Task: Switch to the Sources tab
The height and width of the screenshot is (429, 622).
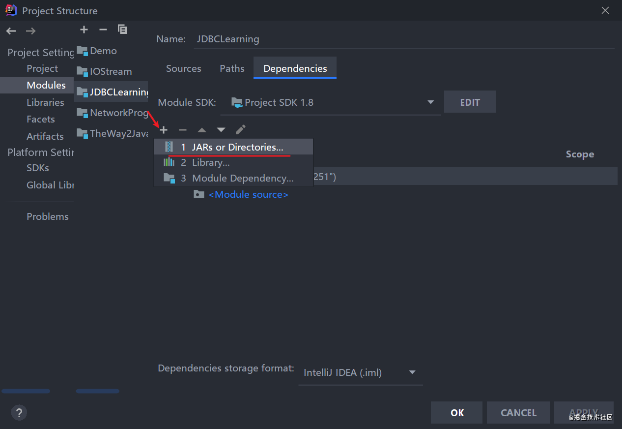Action: point(184,68)
